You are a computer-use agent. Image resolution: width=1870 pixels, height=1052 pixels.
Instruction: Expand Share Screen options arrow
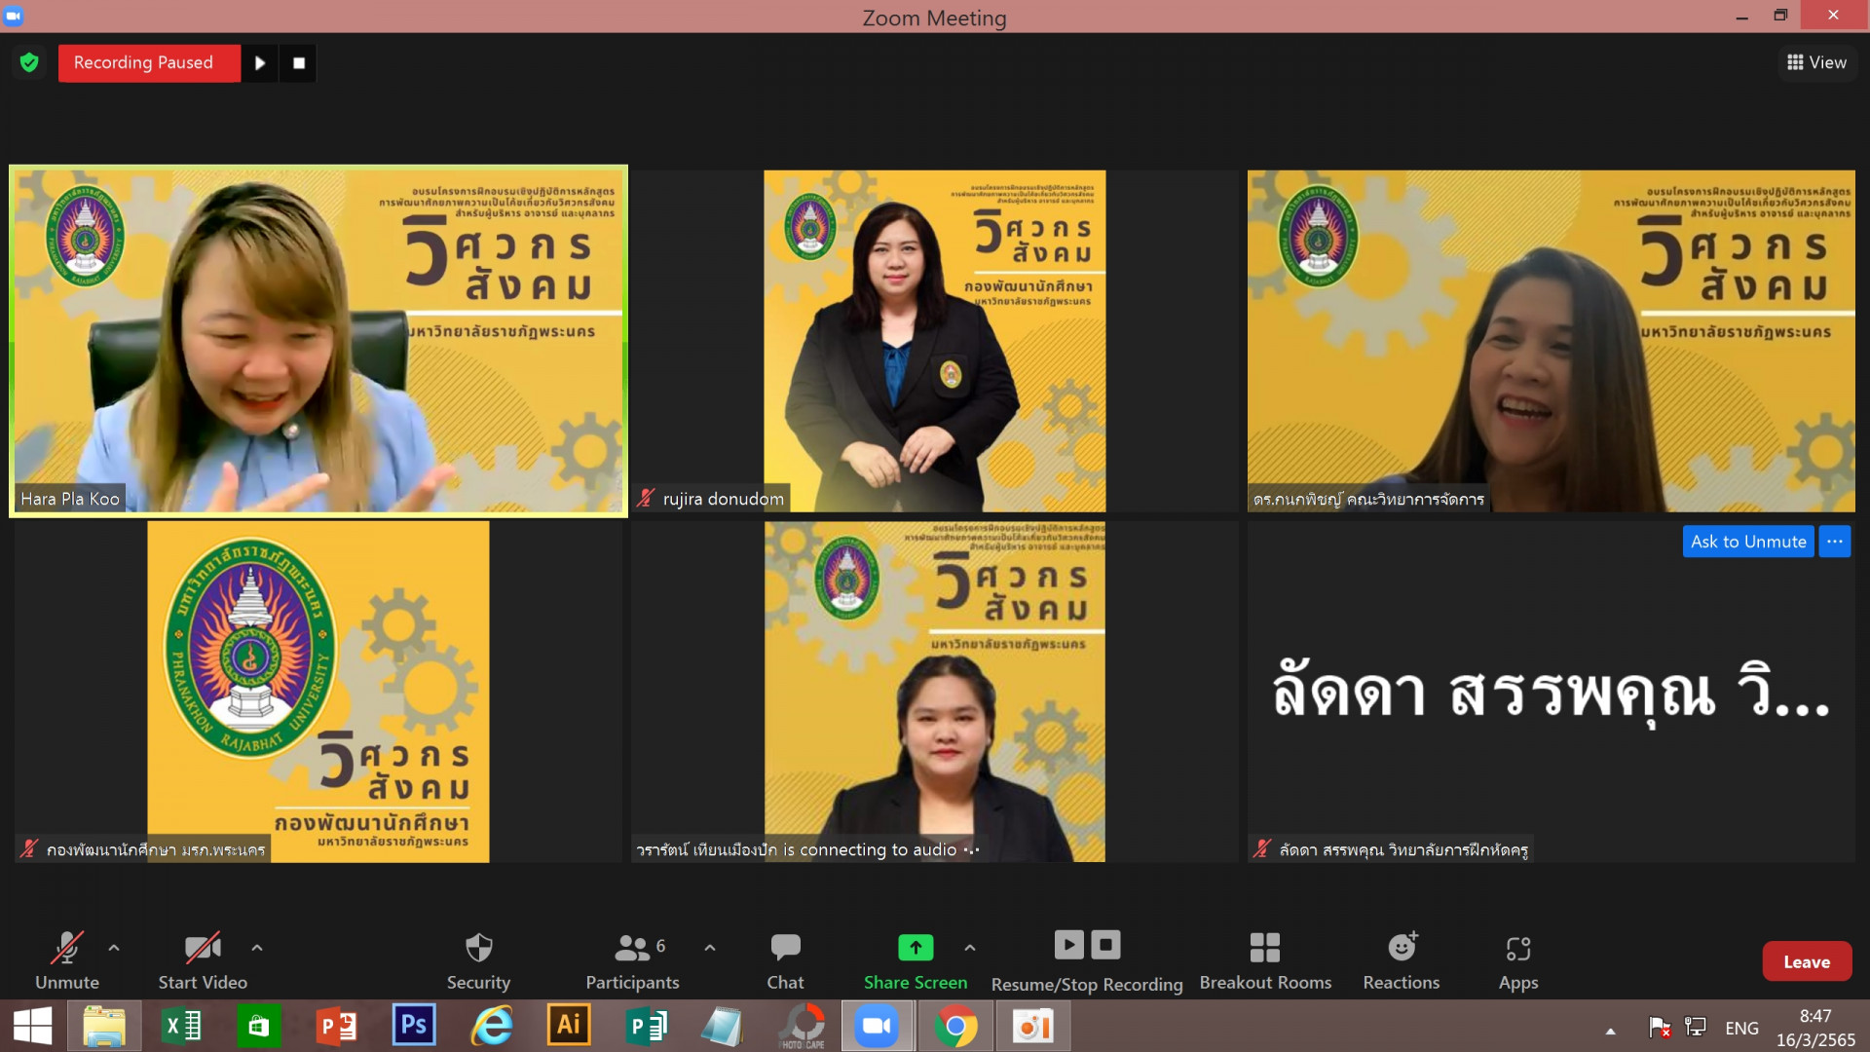pyautogui.click(x=970, y=947)
